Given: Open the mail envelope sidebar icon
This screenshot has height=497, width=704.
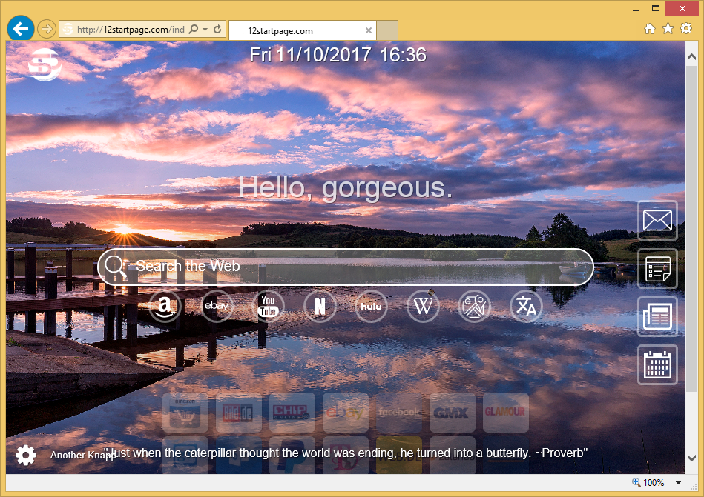Looking at the screenshot, I should [x=657, y=220].
